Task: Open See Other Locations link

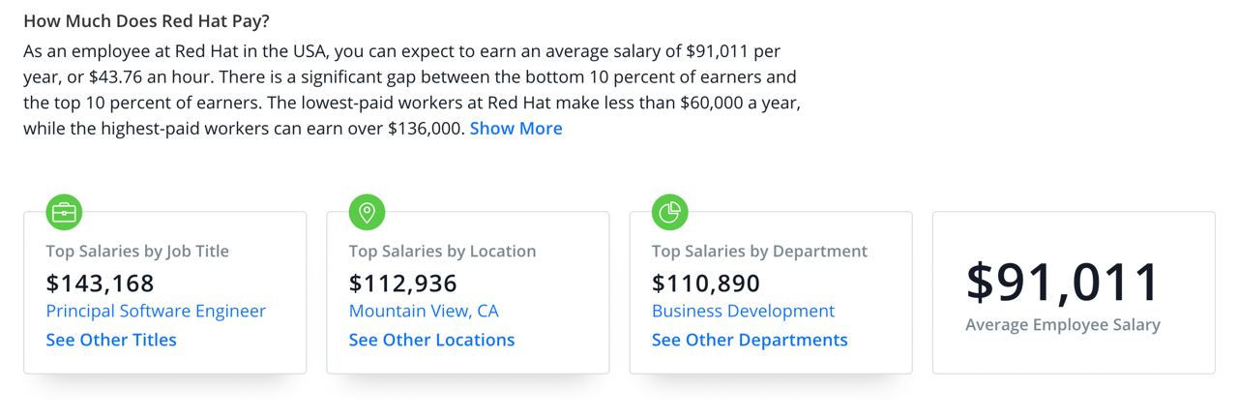Action: [431, 340]
